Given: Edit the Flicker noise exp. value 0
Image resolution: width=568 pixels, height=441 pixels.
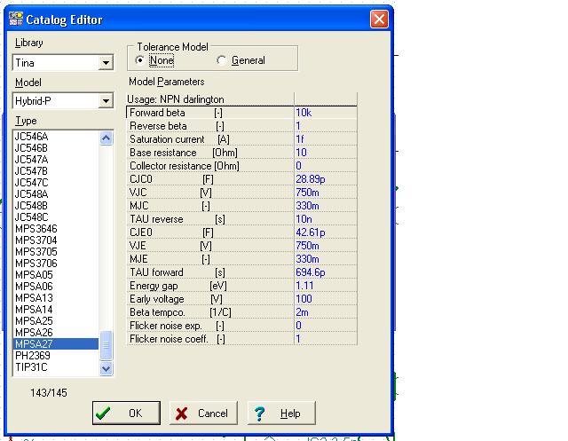Looking at the screenshot, I should point(326,326).
